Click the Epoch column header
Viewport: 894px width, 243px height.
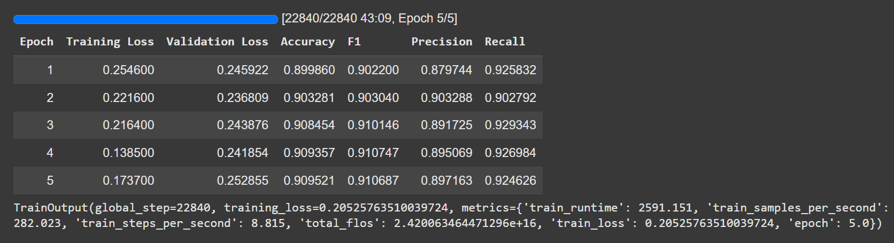pyautogui.click(x=36, y=42)
